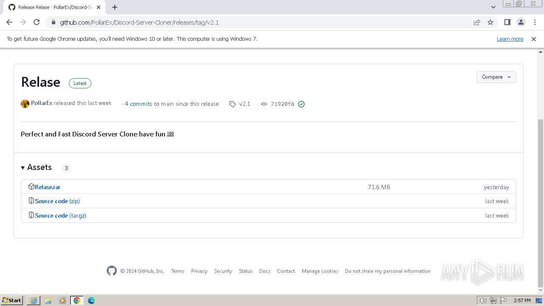This screenshot has width=544, height=306.
Task: Open the Security footer link
Action: (x=223, y=271)
